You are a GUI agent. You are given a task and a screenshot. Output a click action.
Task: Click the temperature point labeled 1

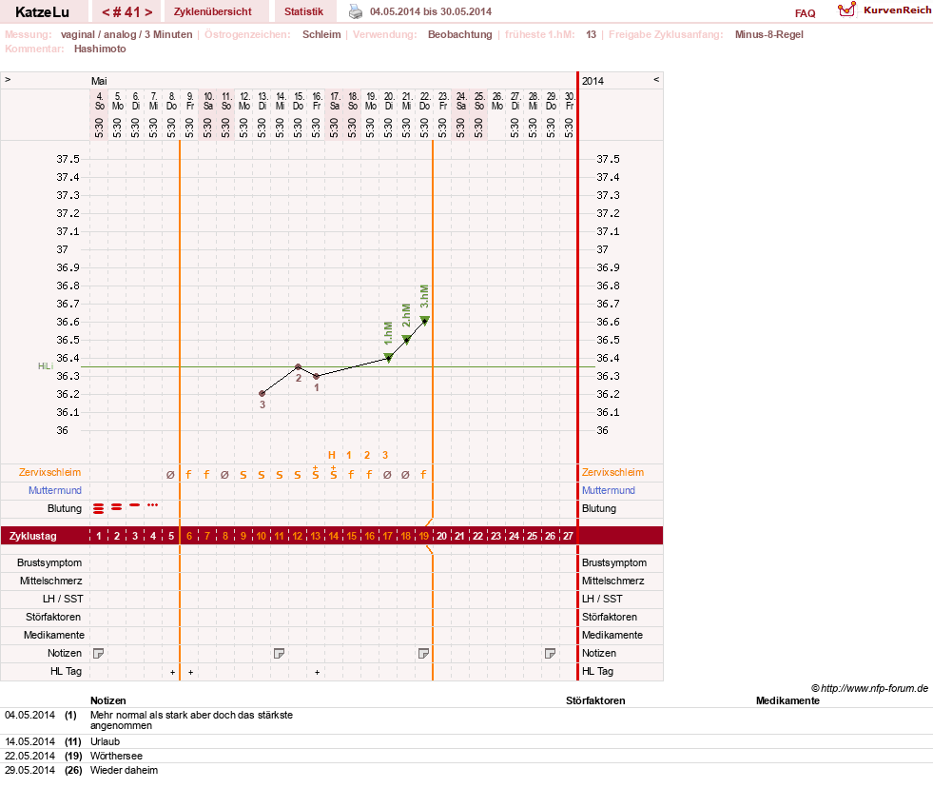click(x=317, y=376)
